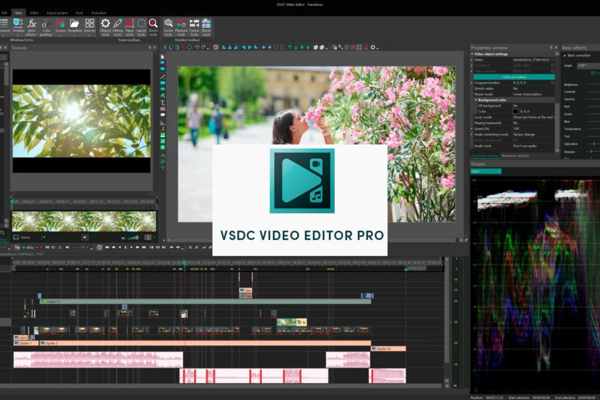Click the red Delete trash icon
600x400 pixels.
click(183, 48)
